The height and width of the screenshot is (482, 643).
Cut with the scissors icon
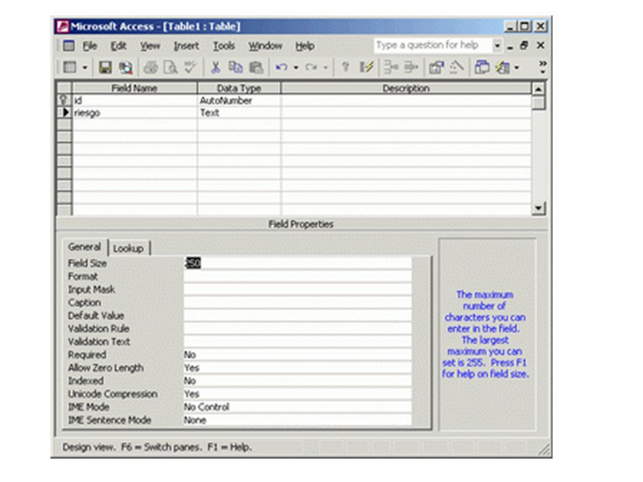click(x=215, y=67)
